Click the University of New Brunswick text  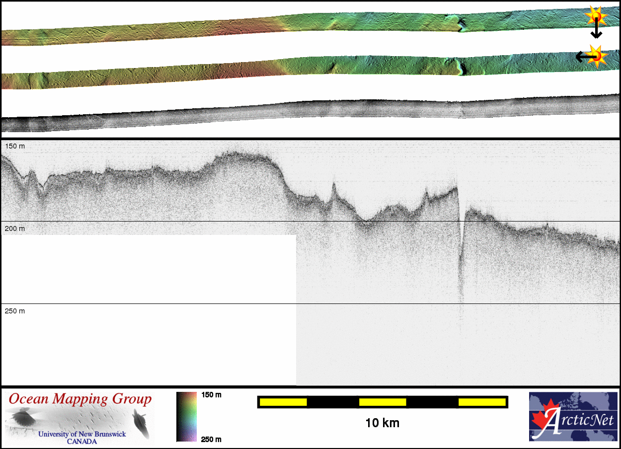click(x=82, y=434)
